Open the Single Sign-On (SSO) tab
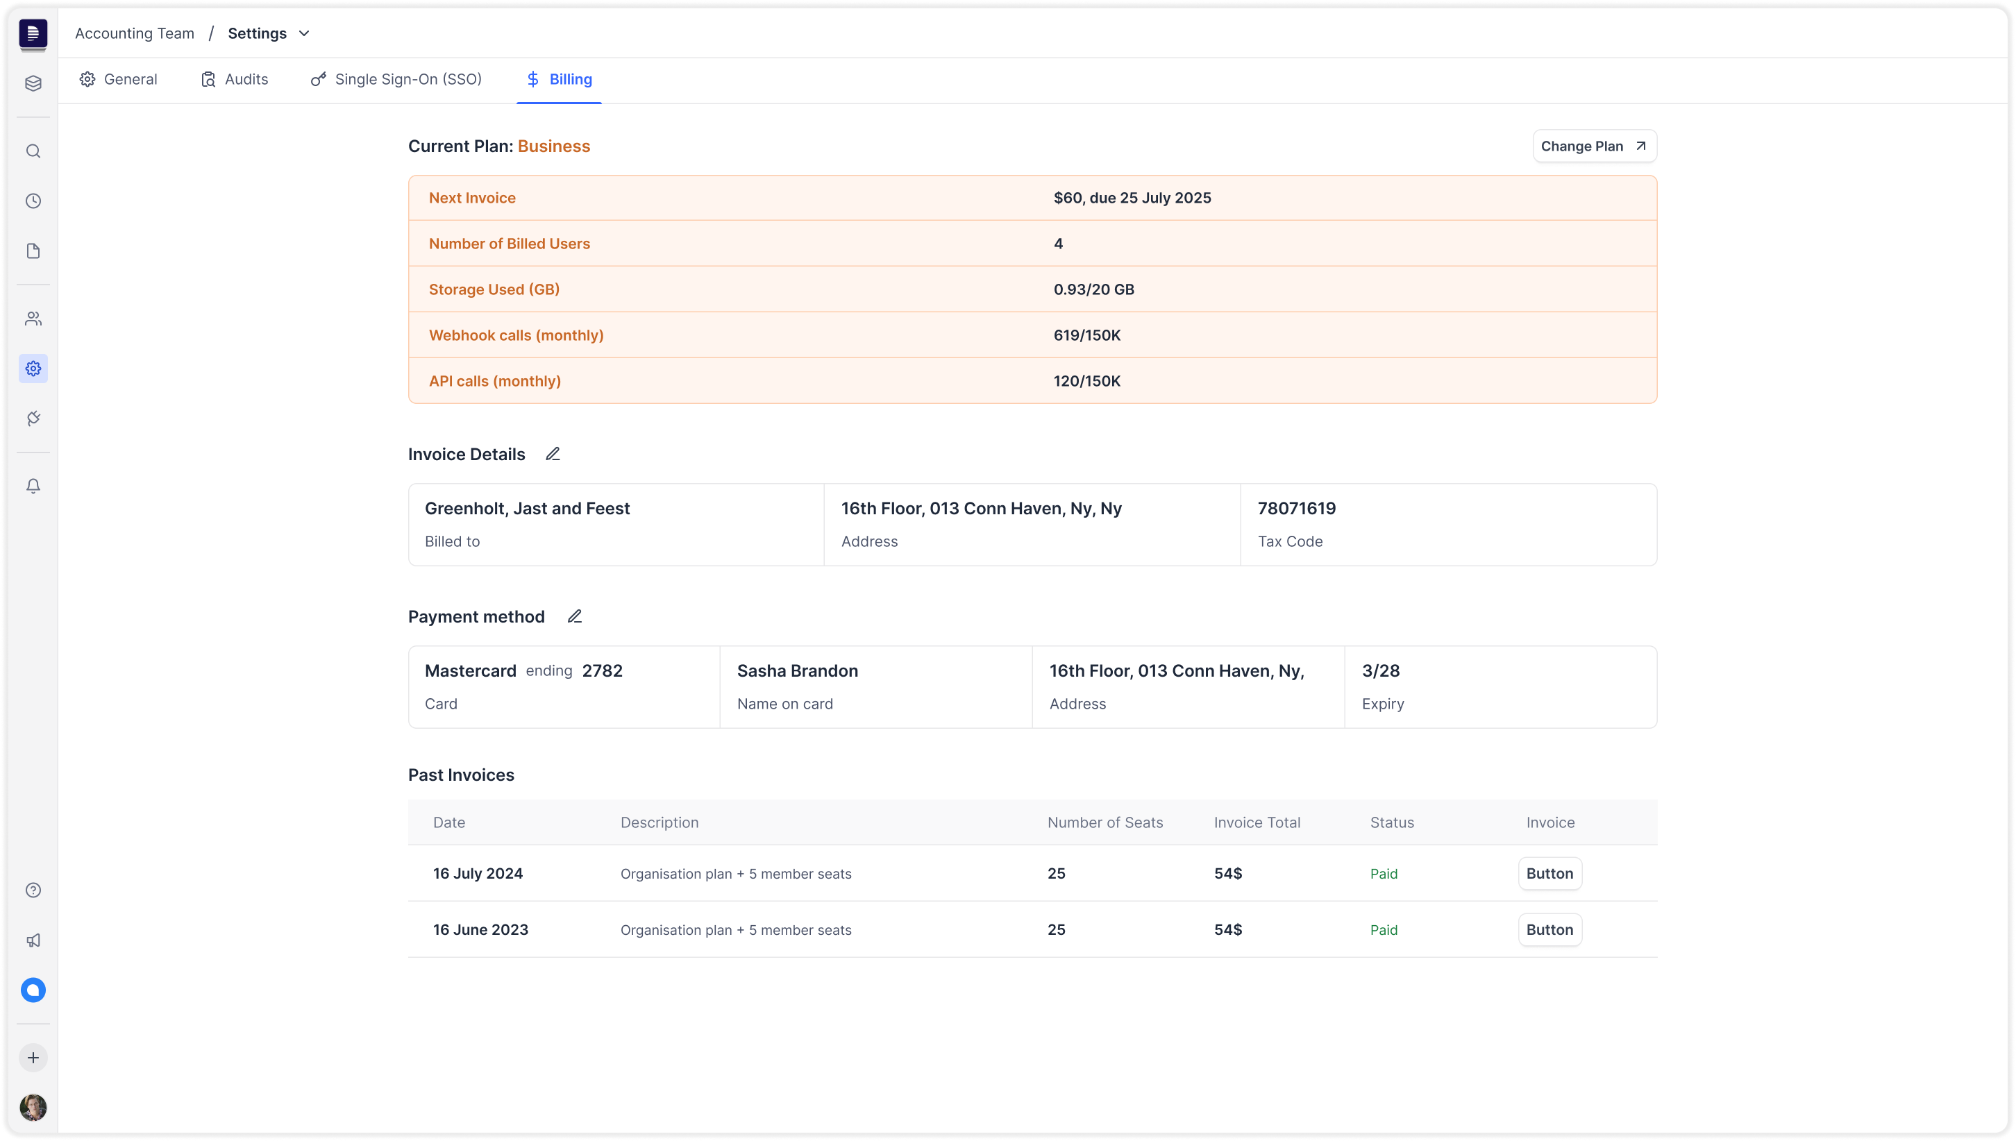 click(396, 79)
